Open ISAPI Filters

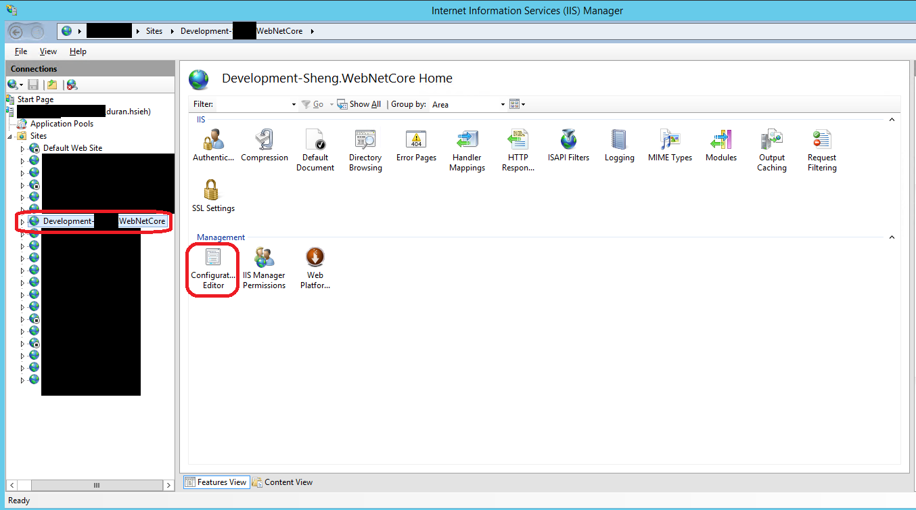click(568, 146)
